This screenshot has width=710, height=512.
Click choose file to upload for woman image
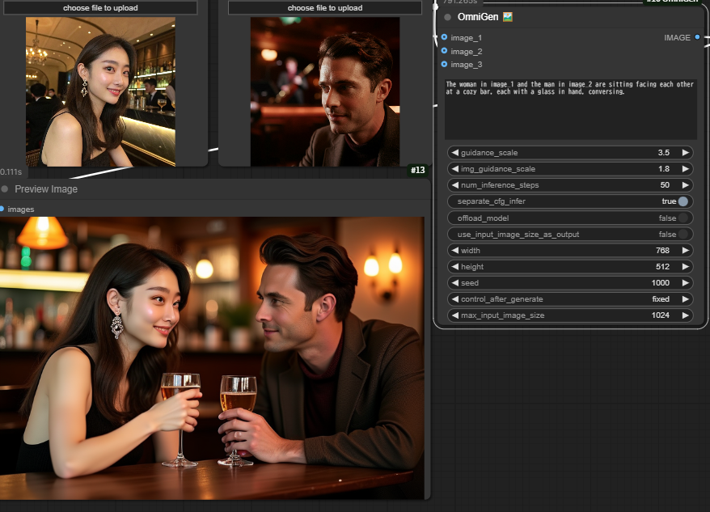point(100,8)
